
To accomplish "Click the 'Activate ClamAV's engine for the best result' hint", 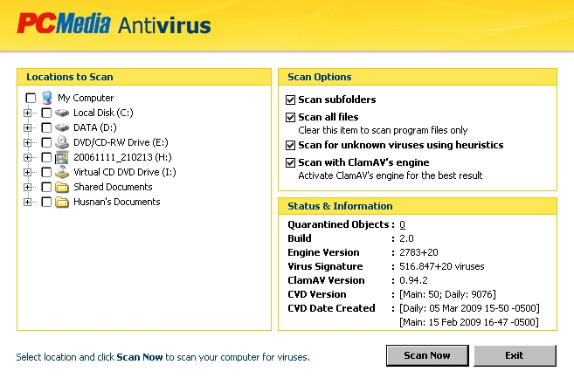I will (x=391, y=175).
